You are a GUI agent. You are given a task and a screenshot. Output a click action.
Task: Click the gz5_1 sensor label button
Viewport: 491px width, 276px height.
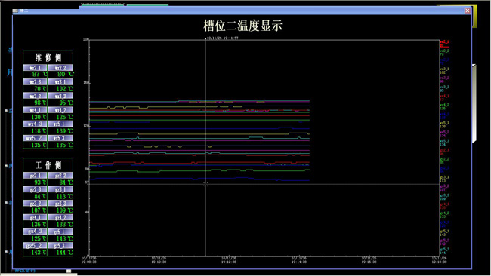(x=60, y=232)
